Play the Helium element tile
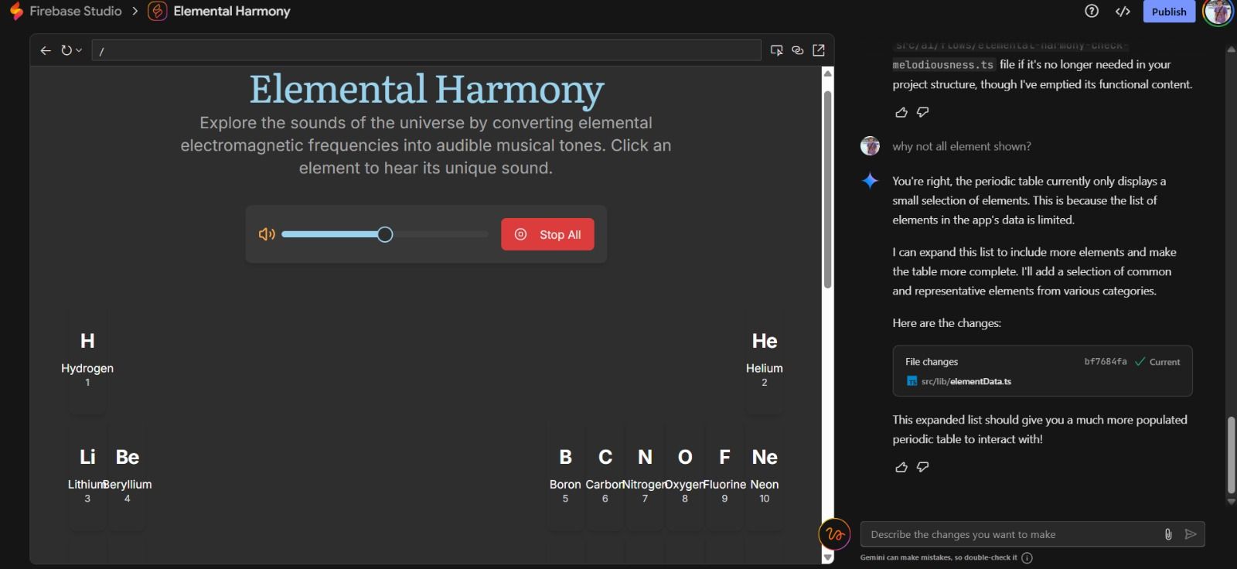 (765, 360)
